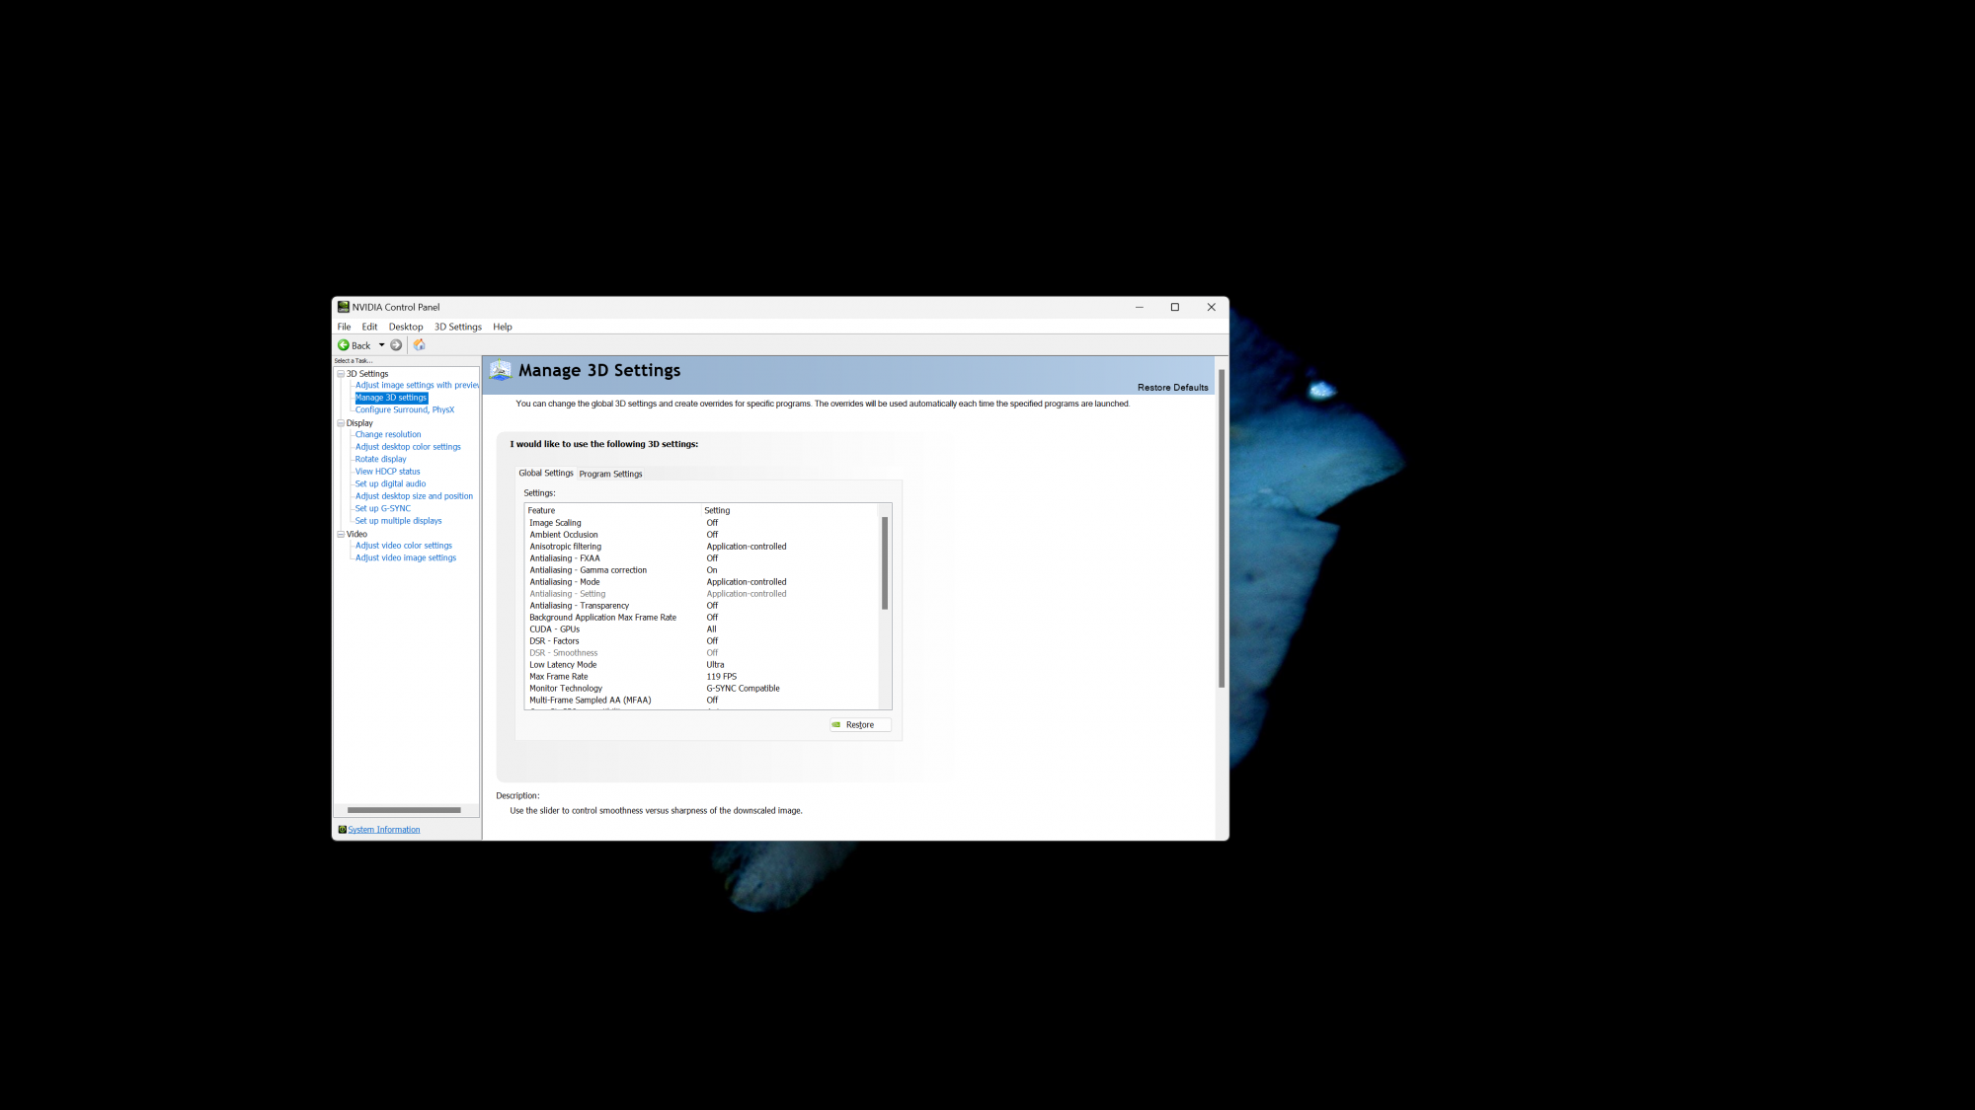
Task: Click the green Back arrow icon
Action: pyautogui.click(x=344, y=345)
